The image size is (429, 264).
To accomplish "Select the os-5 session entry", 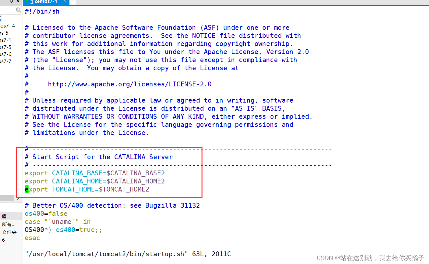I will pos(4,33).
